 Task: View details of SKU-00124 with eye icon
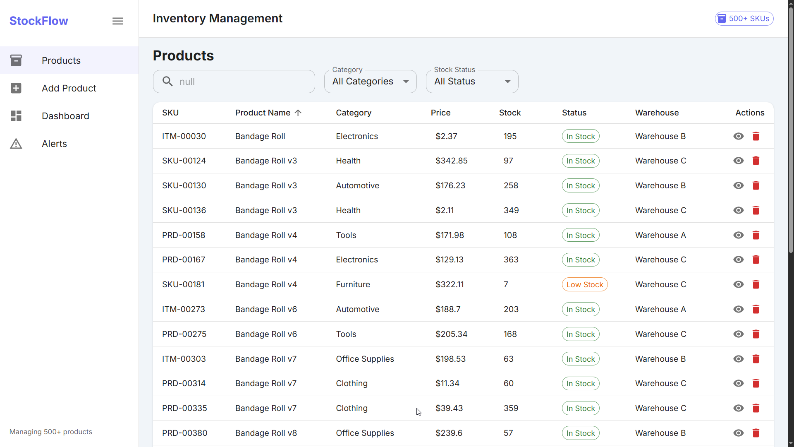click(x=738, y=161)
